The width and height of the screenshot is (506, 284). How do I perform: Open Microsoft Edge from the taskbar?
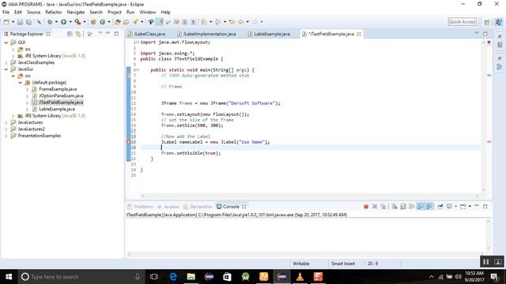point(173,277)
